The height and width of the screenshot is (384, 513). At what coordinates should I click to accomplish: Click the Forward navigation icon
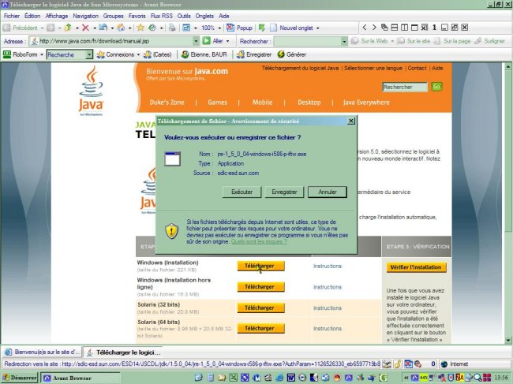[51, 28]
